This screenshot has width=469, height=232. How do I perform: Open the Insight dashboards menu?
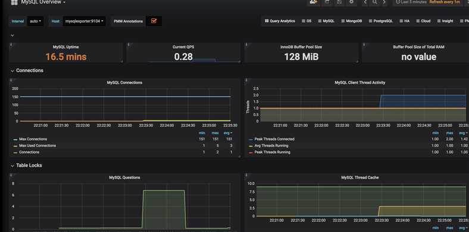(x=445, y=21)
